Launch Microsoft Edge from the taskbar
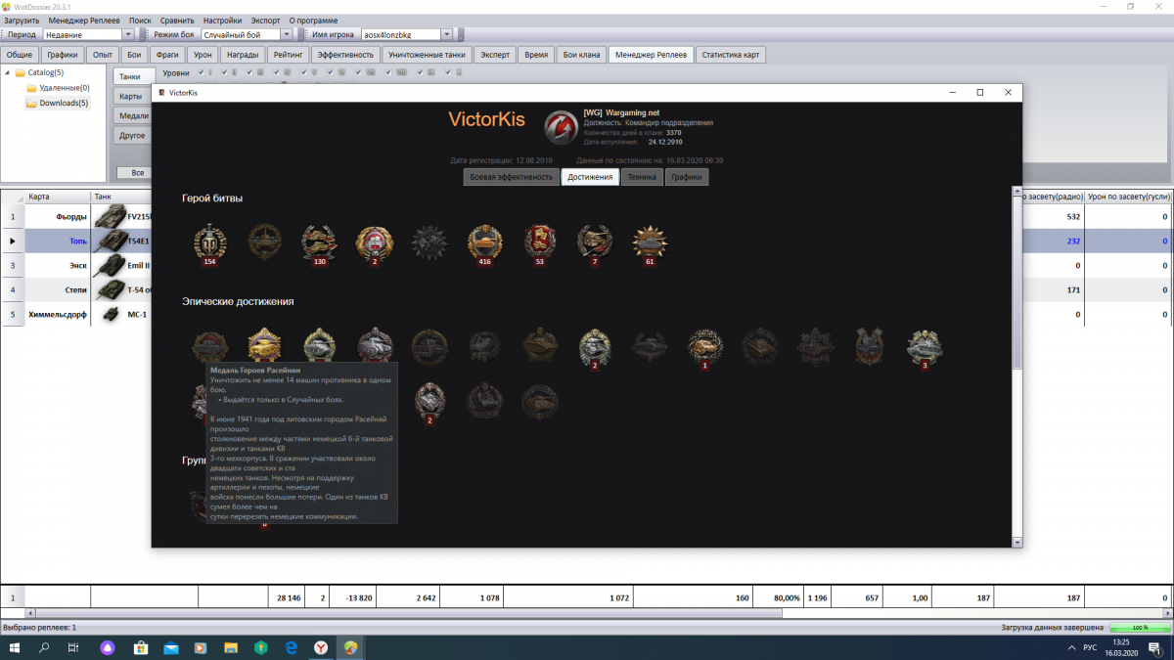The width and height of the screenshot is (1174, 660). 291,647
